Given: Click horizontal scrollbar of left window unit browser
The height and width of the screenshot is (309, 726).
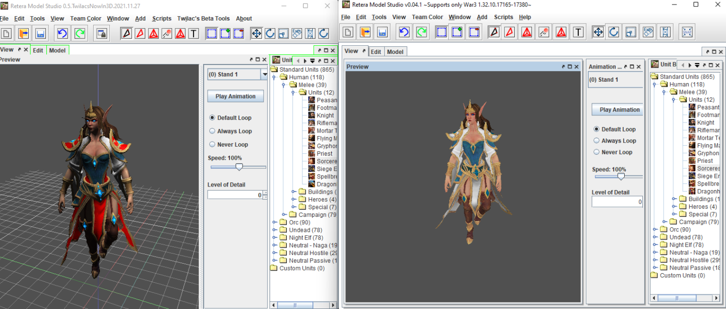Looking at the screenshot, I should [302, 305].
